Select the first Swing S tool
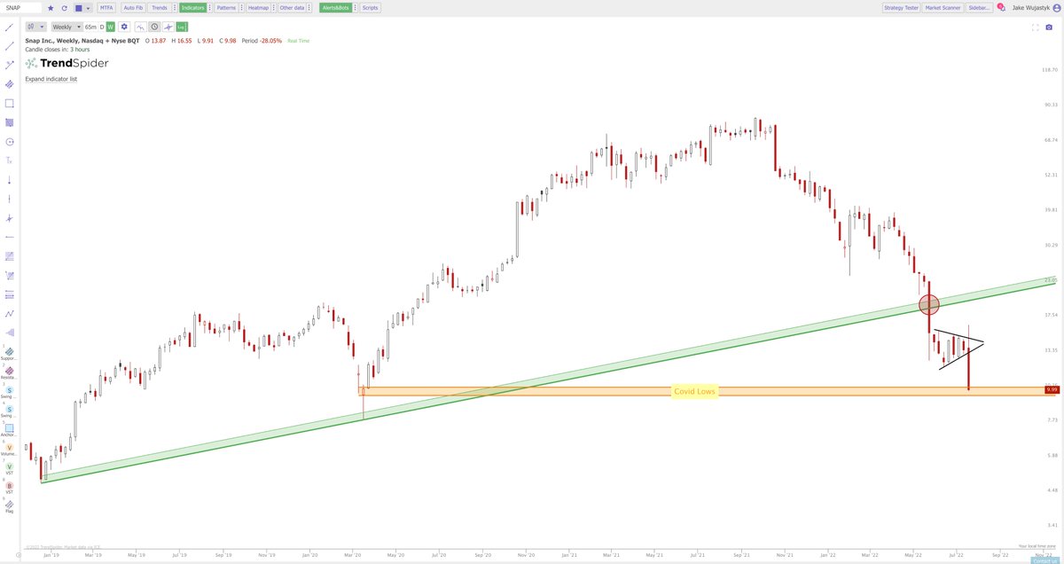The width and height of the screenshot is (1064, 564). (10, 388)
